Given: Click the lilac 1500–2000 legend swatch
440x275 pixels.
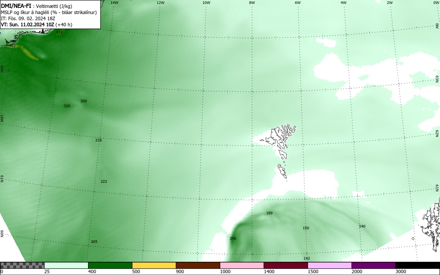Looking at the screenshot, I should [x=330, y=265].
